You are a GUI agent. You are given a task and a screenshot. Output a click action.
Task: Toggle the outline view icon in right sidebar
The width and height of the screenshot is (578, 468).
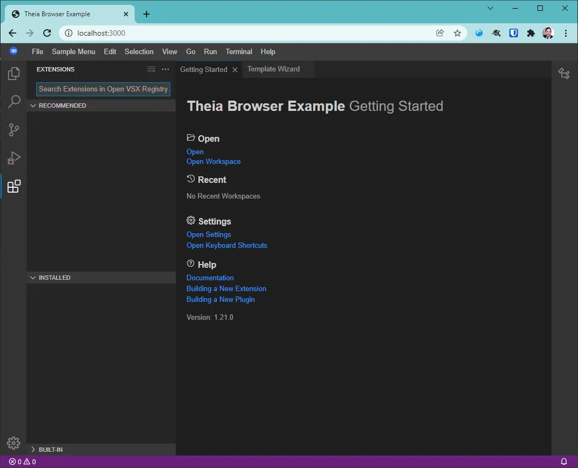pos(564,74)
